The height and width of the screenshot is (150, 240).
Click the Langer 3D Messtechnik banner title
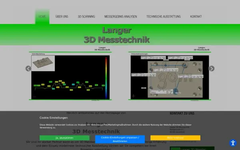point(117,35)
